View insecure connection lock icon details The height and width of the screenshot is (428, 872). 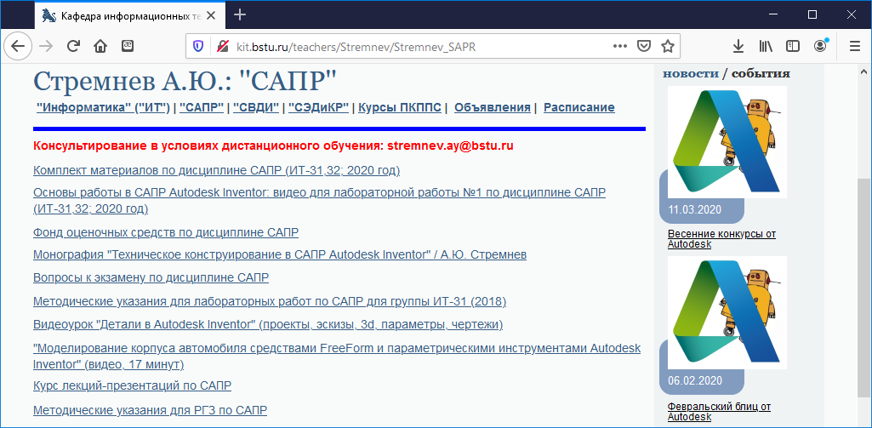[223, 46]
